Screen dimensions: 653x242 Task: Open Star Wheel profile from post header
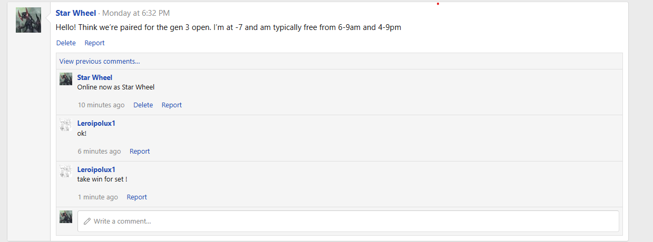tap(76, 13)
